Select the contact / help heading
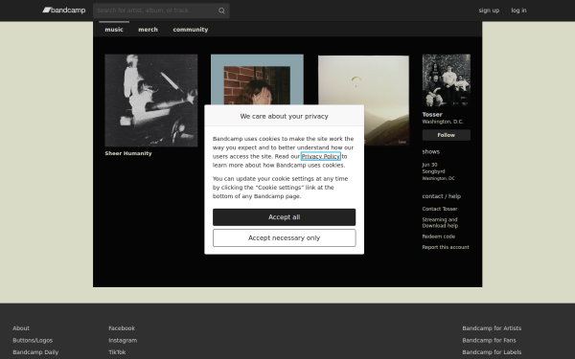The image size is (575, 359). click(442, 196)
